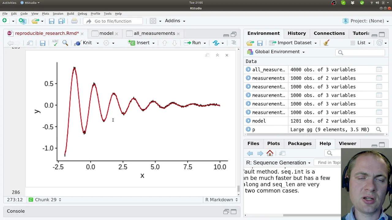Navigate forward in Help pane

260,153
